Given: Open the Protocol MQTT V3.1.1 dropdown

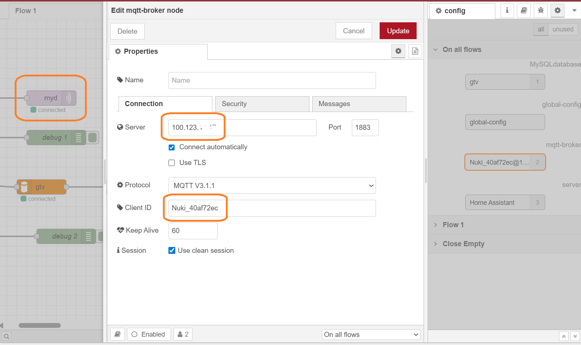Looking at the screenshot, I should pos(272,185).
